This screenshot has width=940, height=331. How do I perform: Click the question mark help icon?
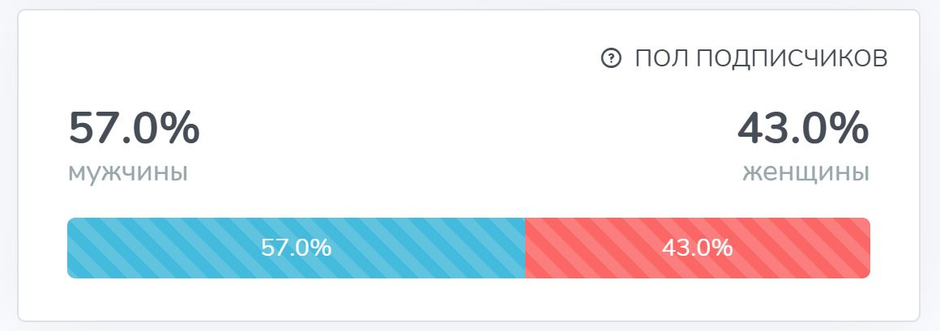(x=610, y=58)
